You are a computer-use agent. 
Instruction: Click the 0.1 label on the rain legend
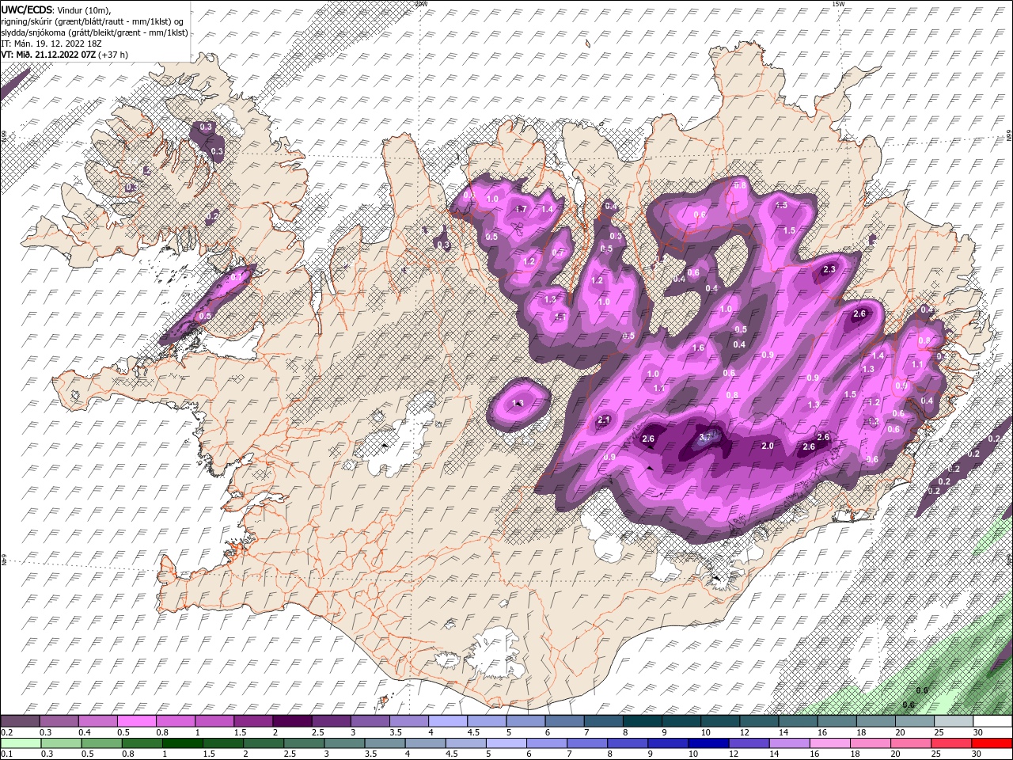tap(6, 754)
